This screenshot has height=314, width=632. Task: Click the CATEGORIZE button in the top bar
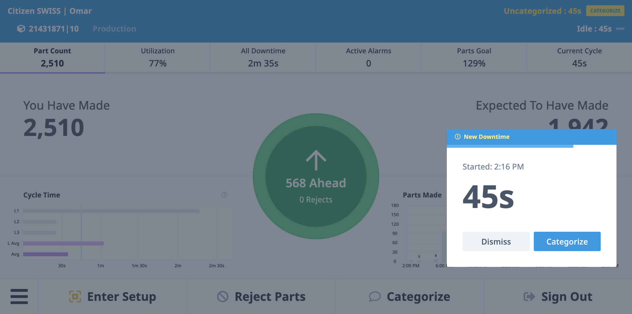605,11
